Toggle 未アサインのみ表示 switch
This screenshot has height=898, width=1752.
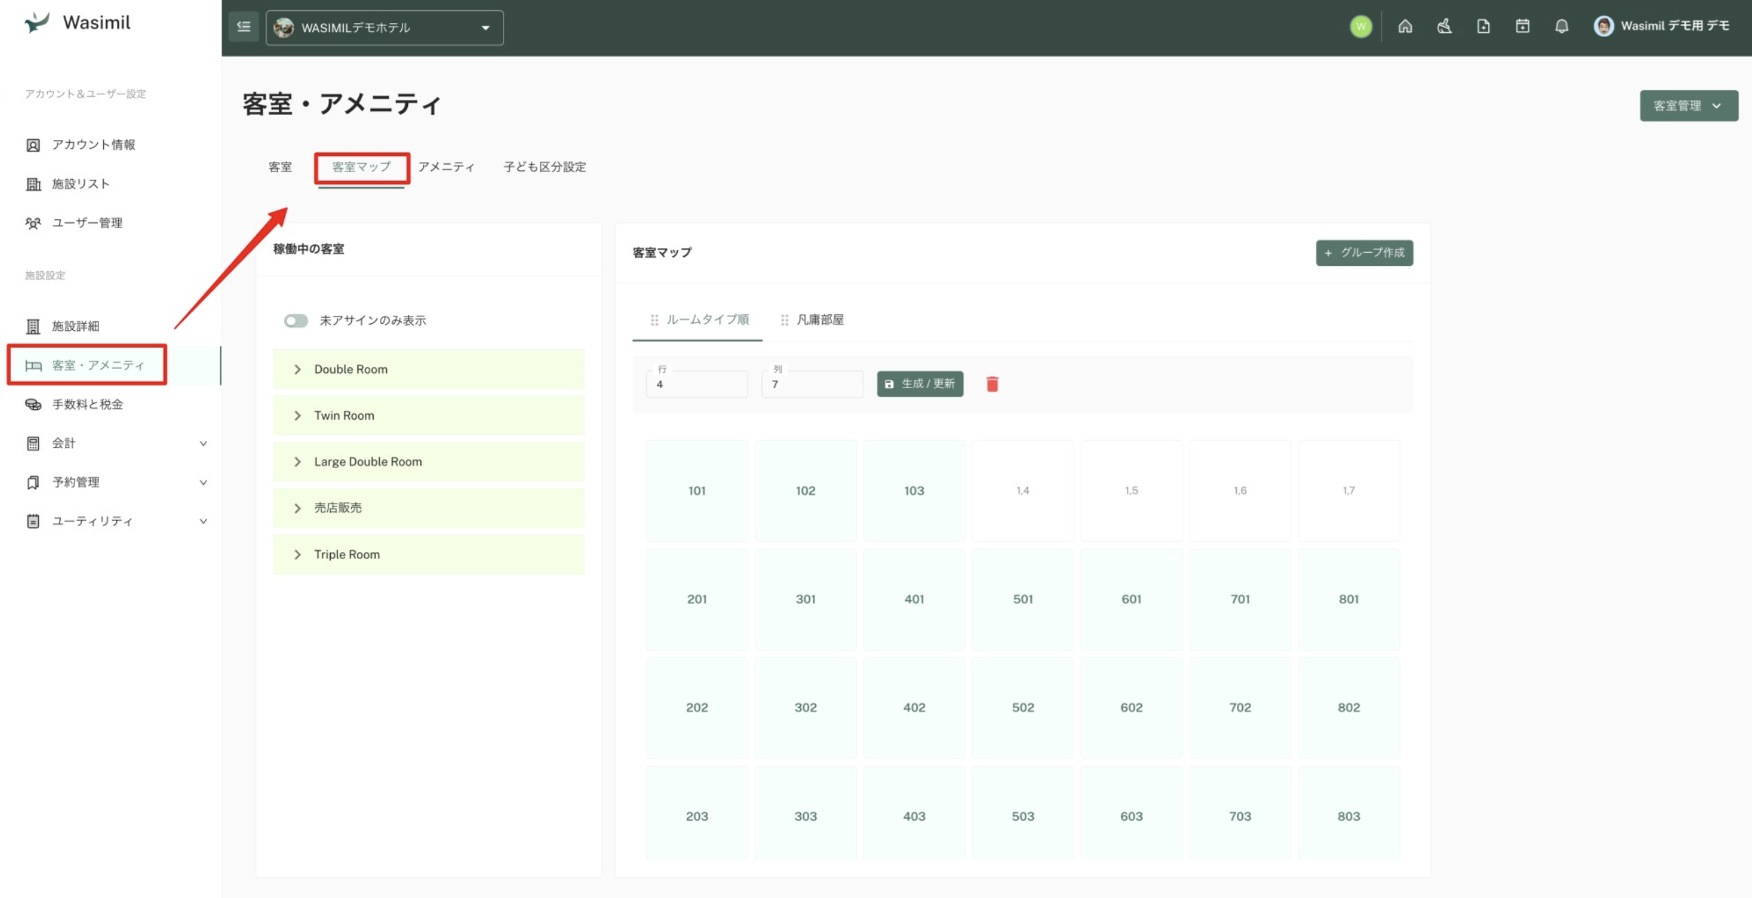296,321
